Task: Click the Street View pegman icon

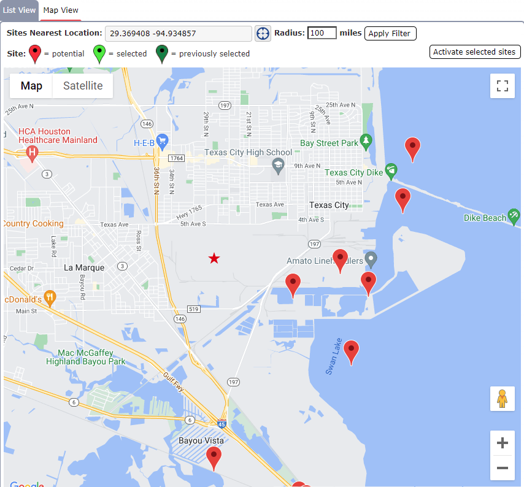Action: (503, 399)
